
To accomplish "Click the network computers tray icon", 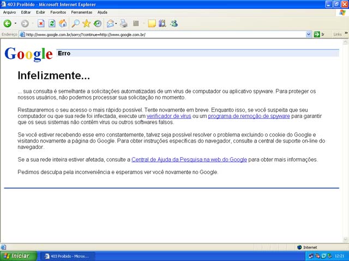I will pyautogui.click(x=311, y=256).
